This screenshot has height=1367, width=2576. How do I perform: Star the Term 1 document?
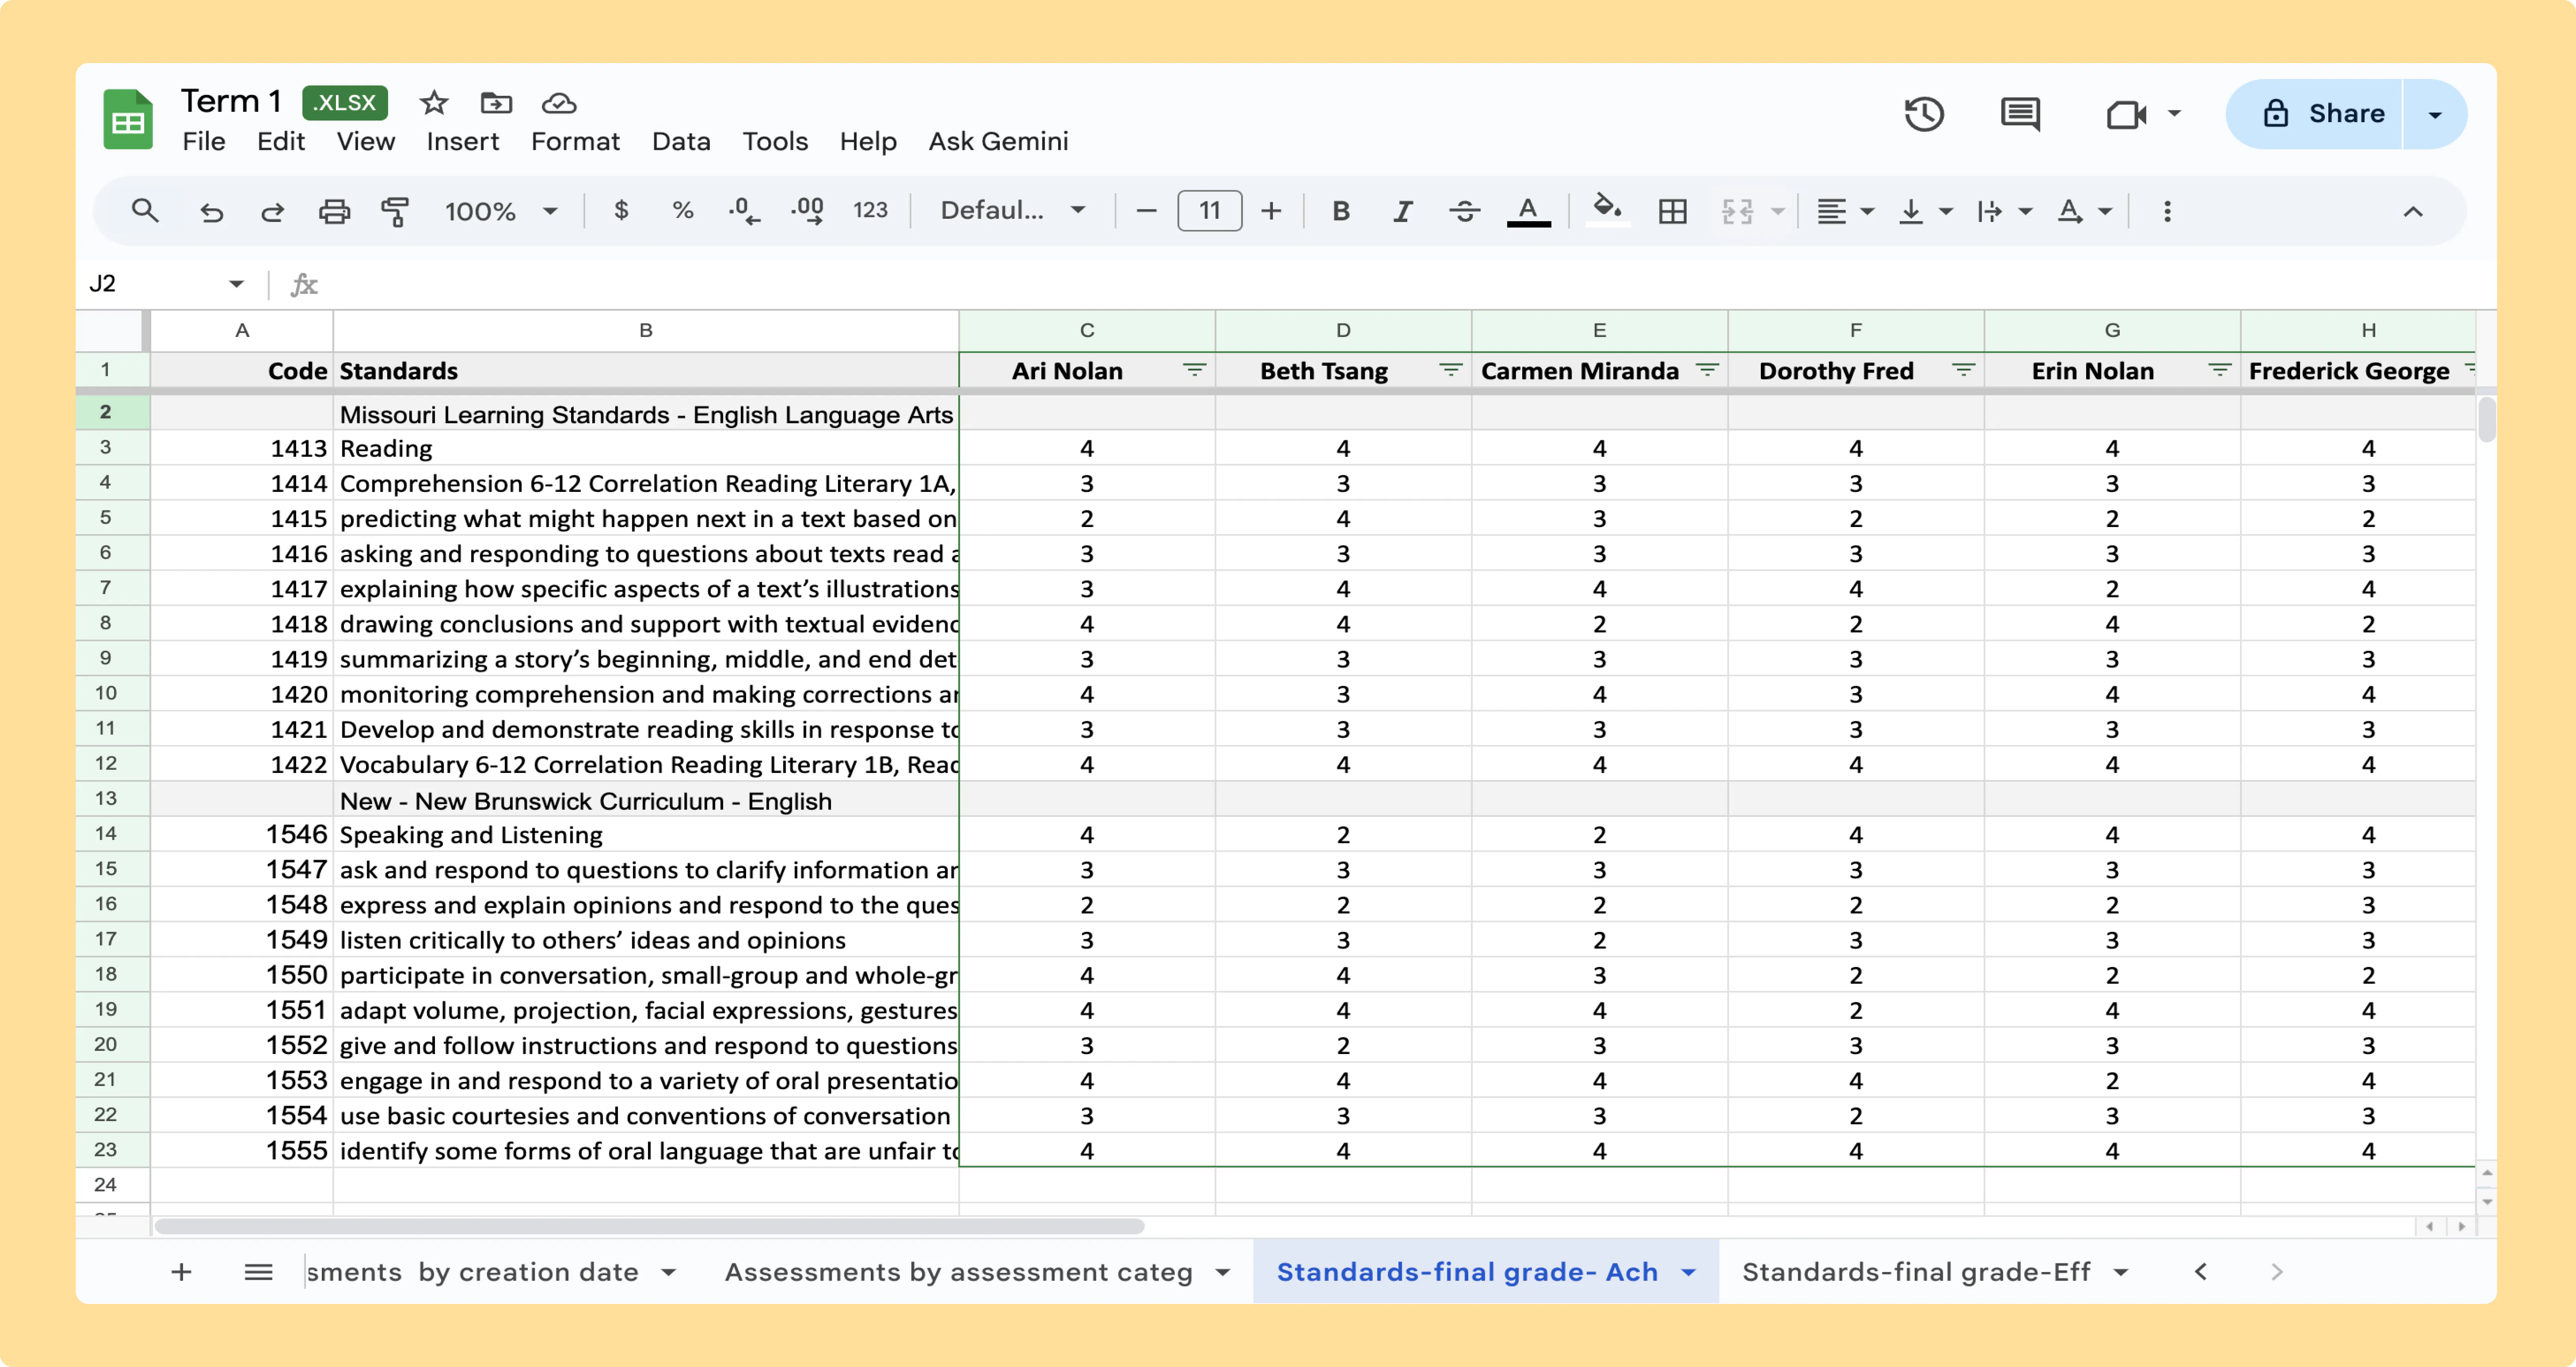coord(434,103)
